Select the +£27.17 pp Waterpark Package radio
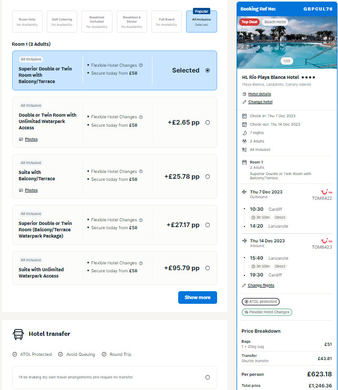 208,225
